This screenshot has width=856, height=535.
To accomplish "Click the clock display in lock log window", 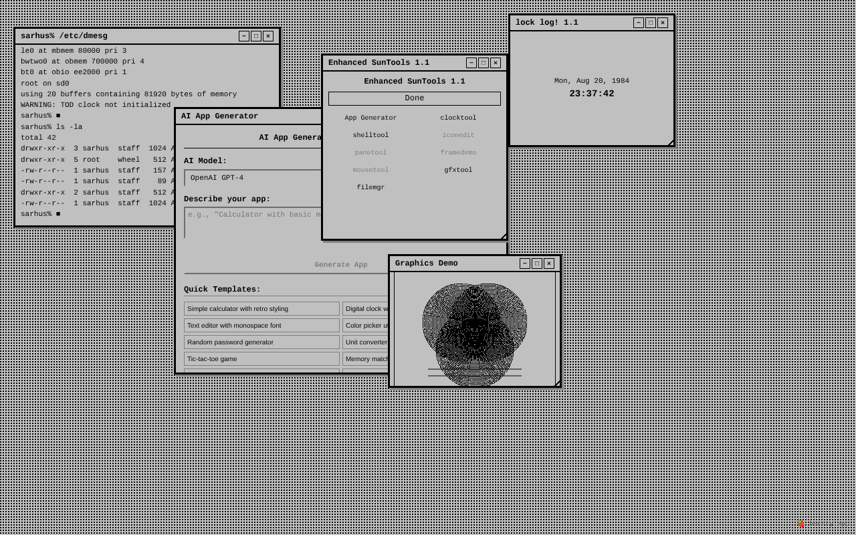I will click(591, 94).
